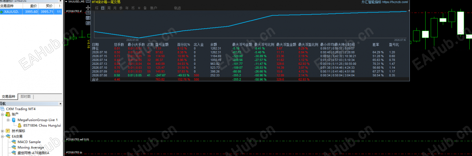
Task: Select the 账户 accounts folder icon
Action: click(7, 114)
